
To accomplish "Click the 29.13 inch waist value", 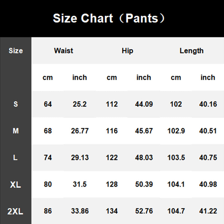I will (80, 158).
